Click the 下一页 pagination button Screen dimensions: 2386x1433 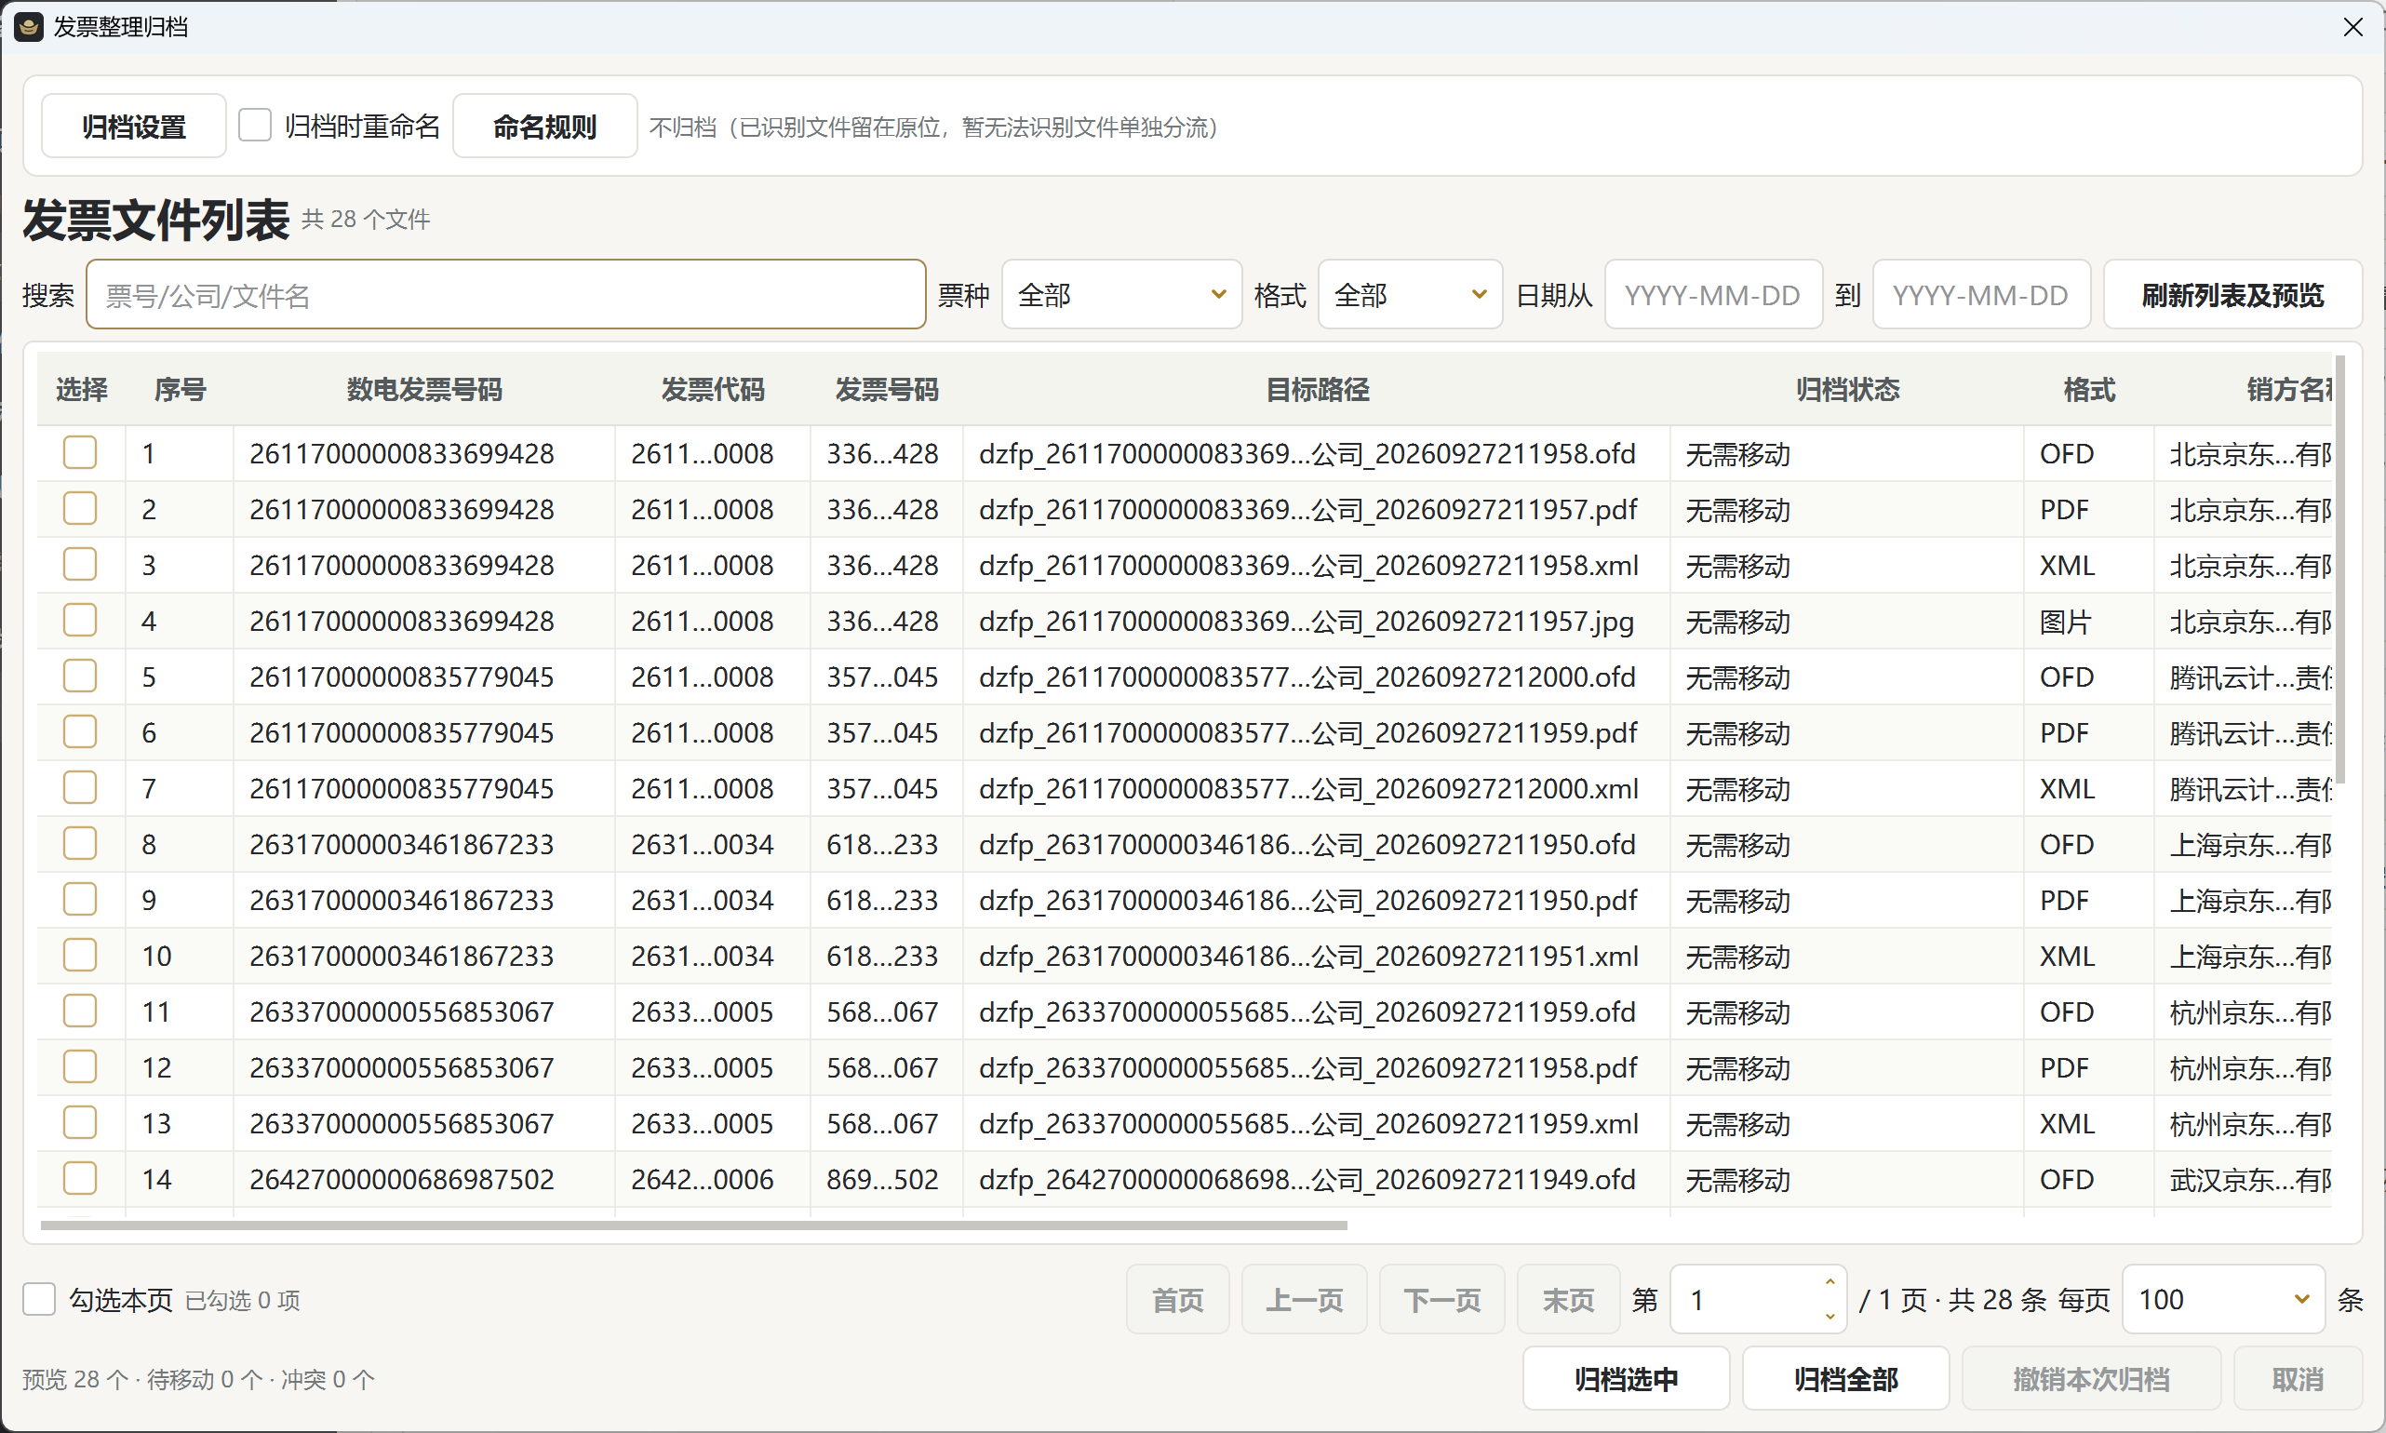(x=1441, y=1300)
